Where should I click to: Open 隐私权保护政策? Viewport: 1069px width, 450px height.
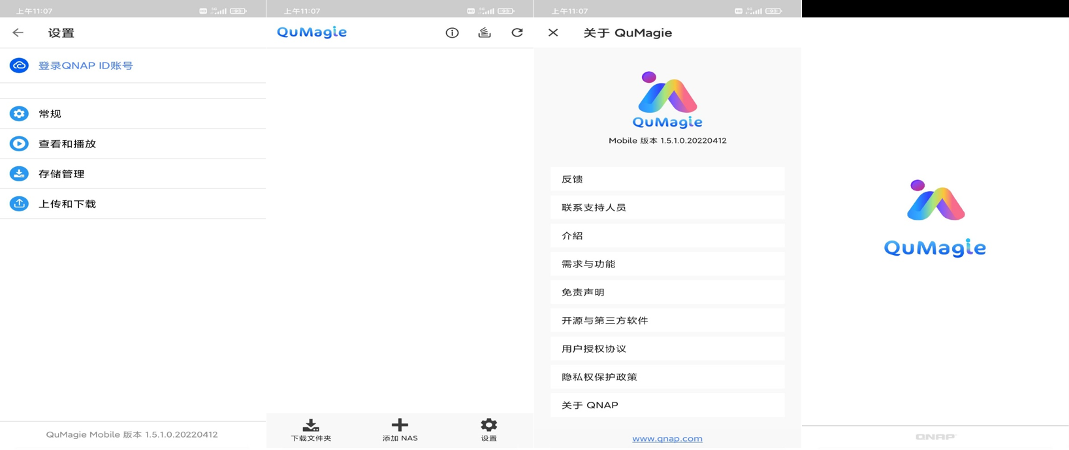[x=667, y=377]
